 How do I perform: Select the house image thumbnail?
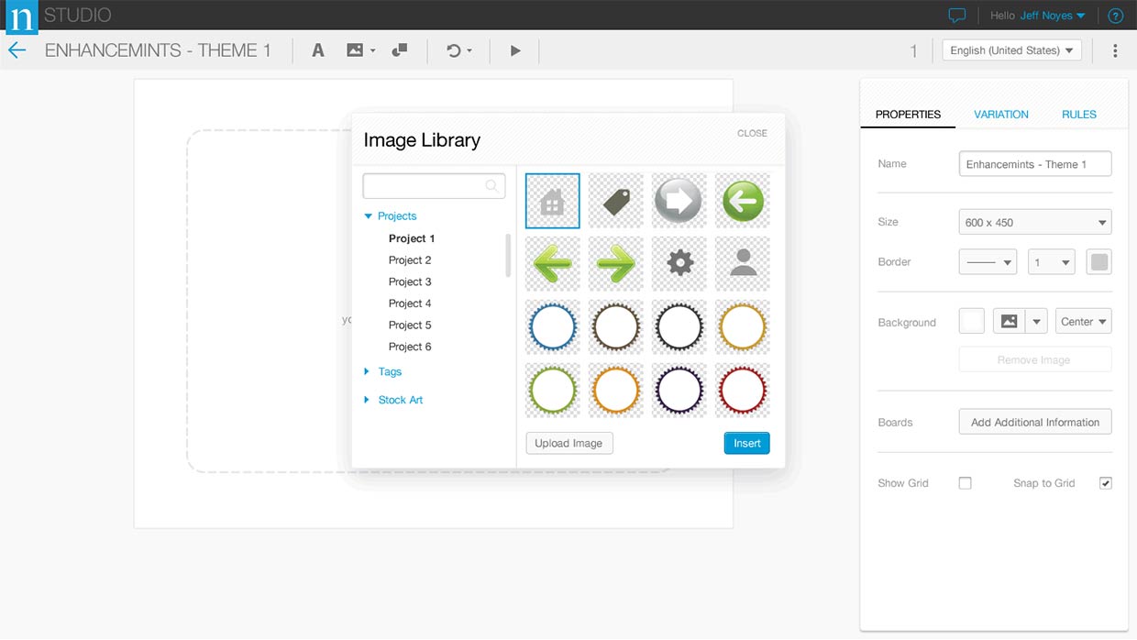tap(553, 201)
